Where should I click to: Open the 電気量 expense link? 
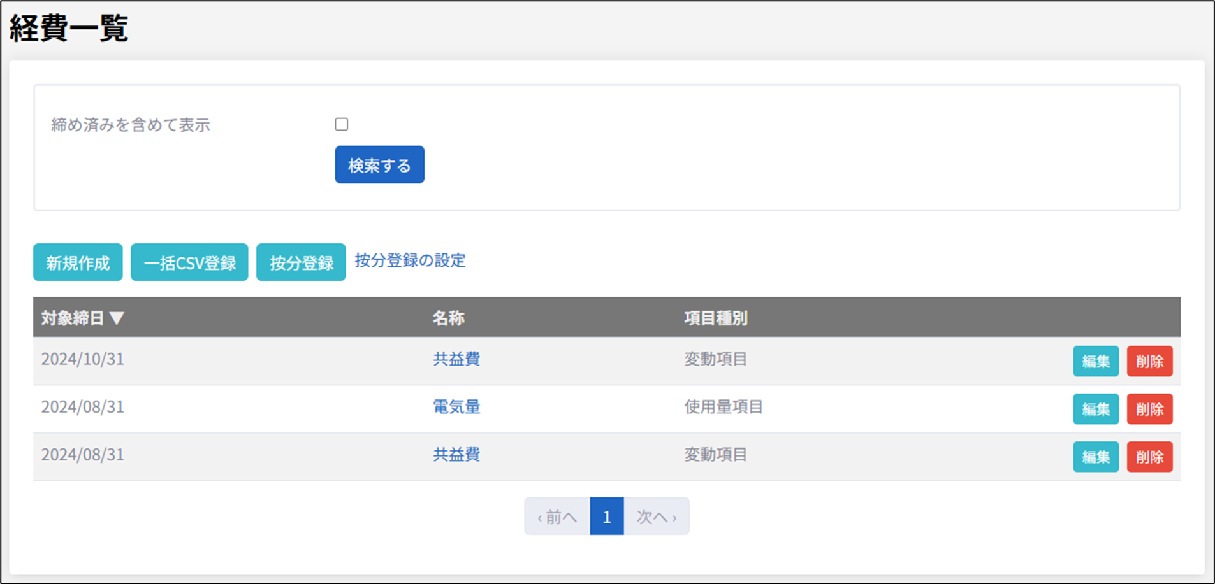[456, 407]
